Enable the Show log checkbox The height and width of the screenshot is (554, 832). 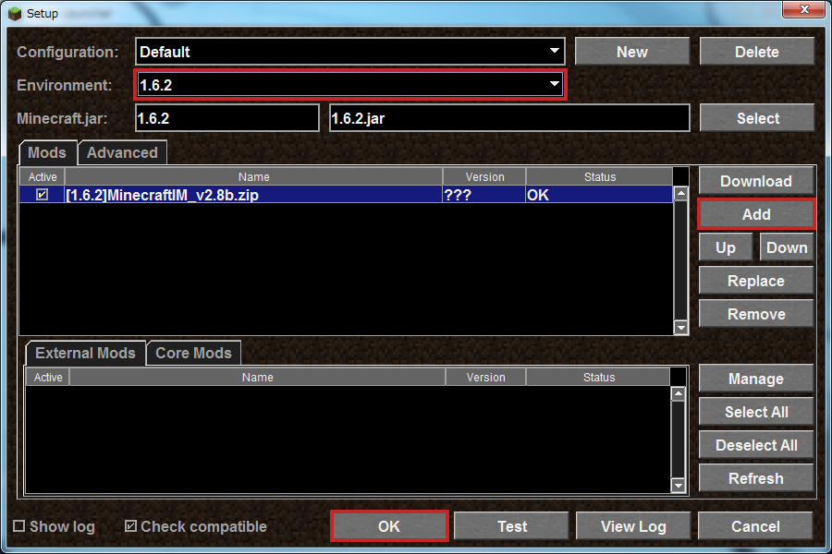click(x=19, y=526)
